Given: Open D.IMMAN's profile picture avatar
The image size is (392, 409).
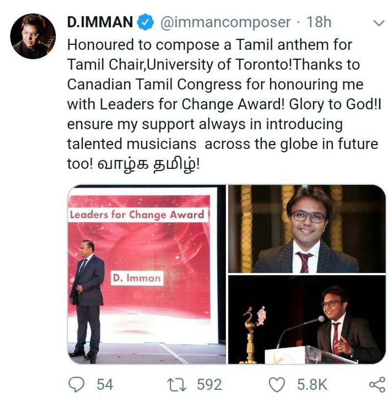Looking at the screenshot, I should click(x=33, y=36).
